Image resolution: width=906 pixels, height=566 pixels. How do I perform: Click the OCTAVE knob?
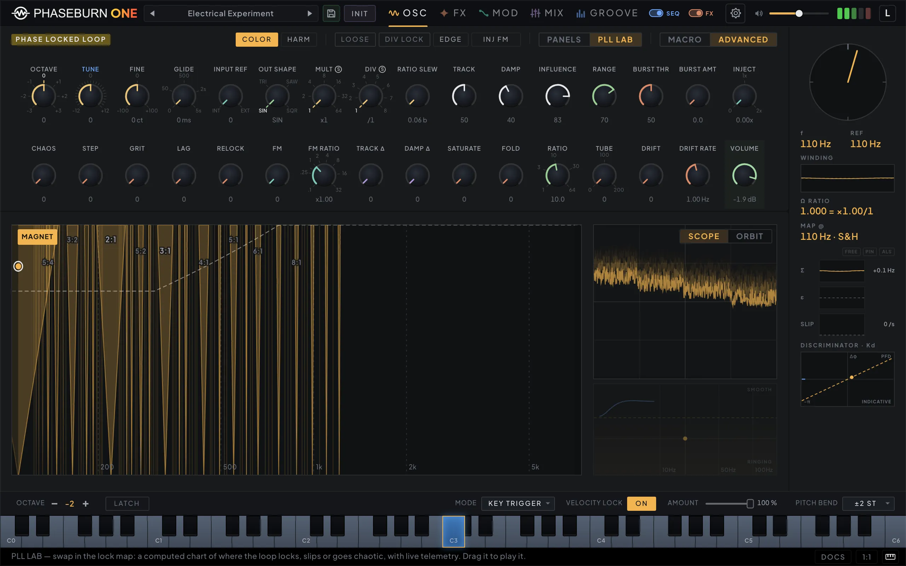44,96
